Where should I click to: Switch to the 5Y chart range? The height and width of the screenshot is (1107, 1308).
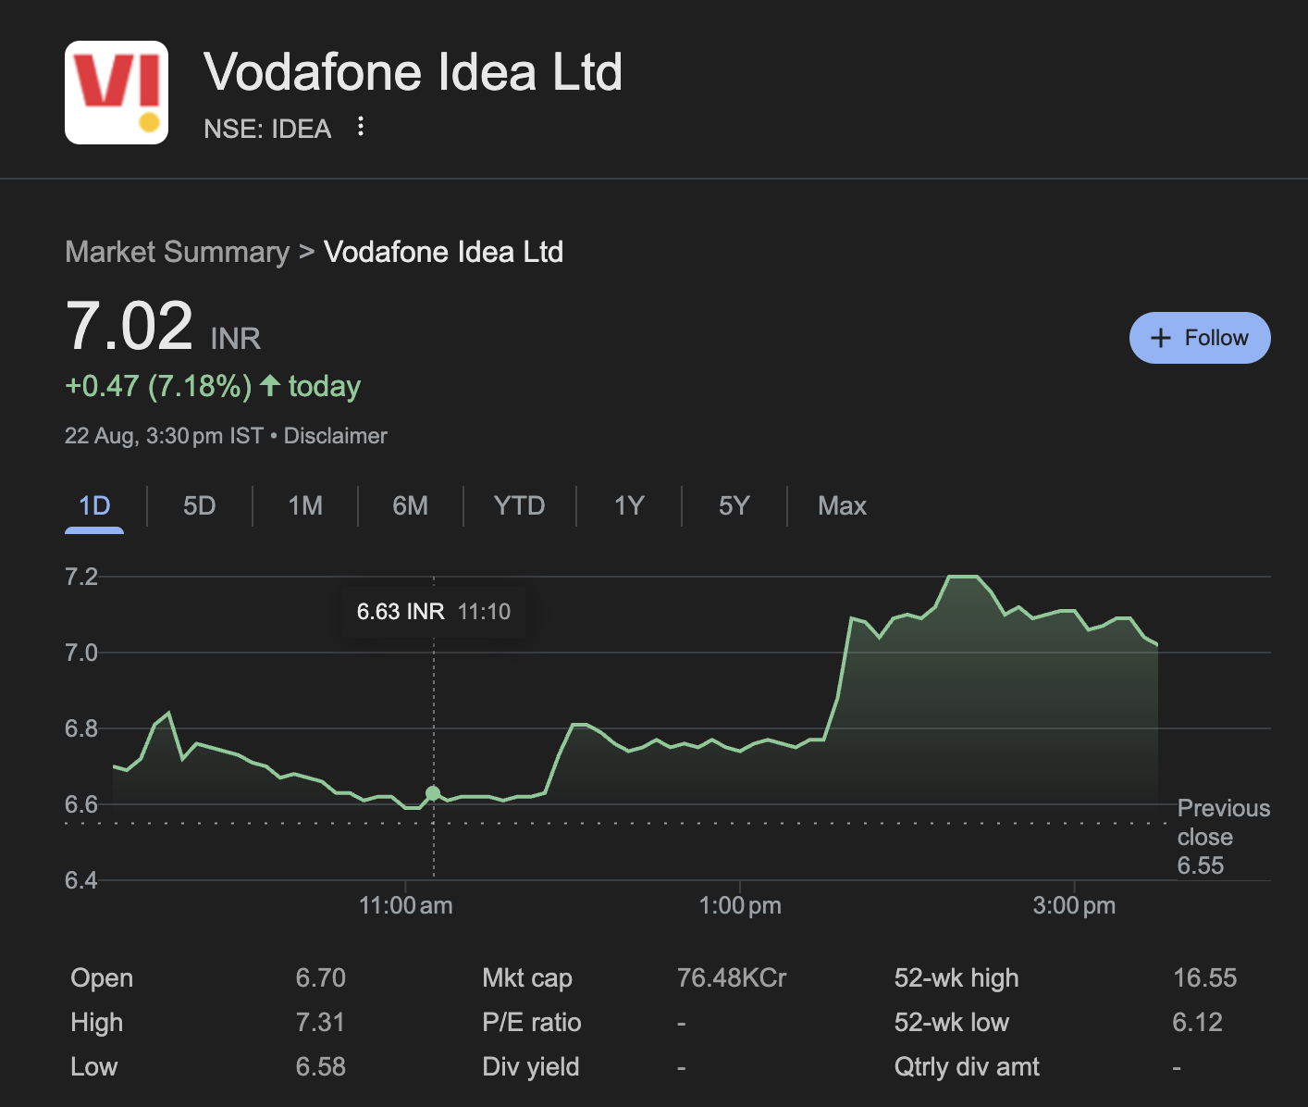(x=734, y=505)
